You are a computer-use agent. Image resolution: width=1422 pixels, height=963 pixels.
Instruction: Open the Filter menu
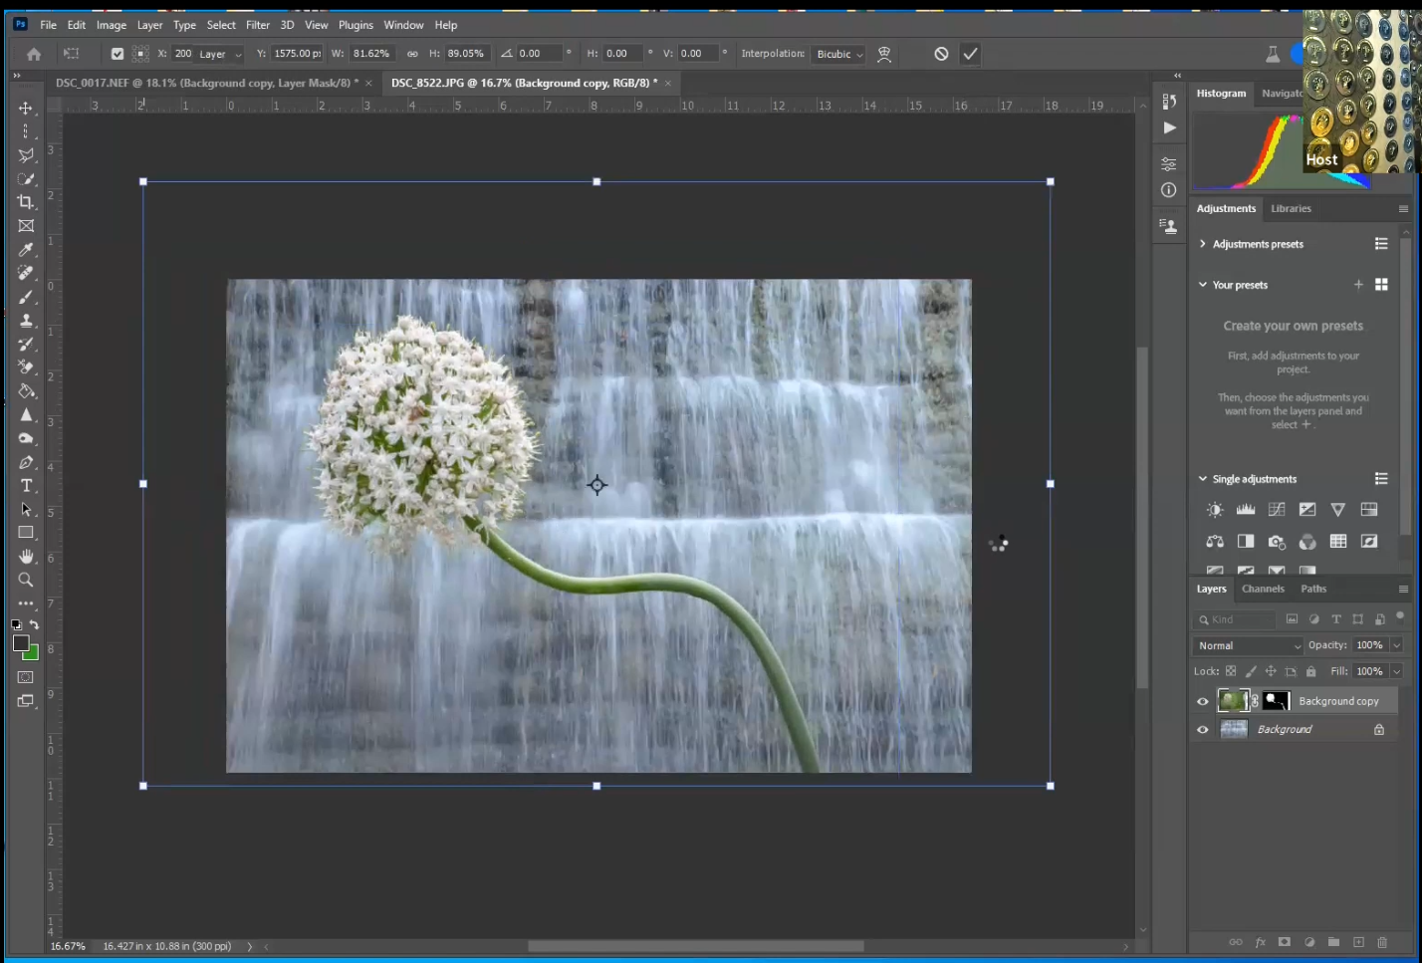pos(257,25)
